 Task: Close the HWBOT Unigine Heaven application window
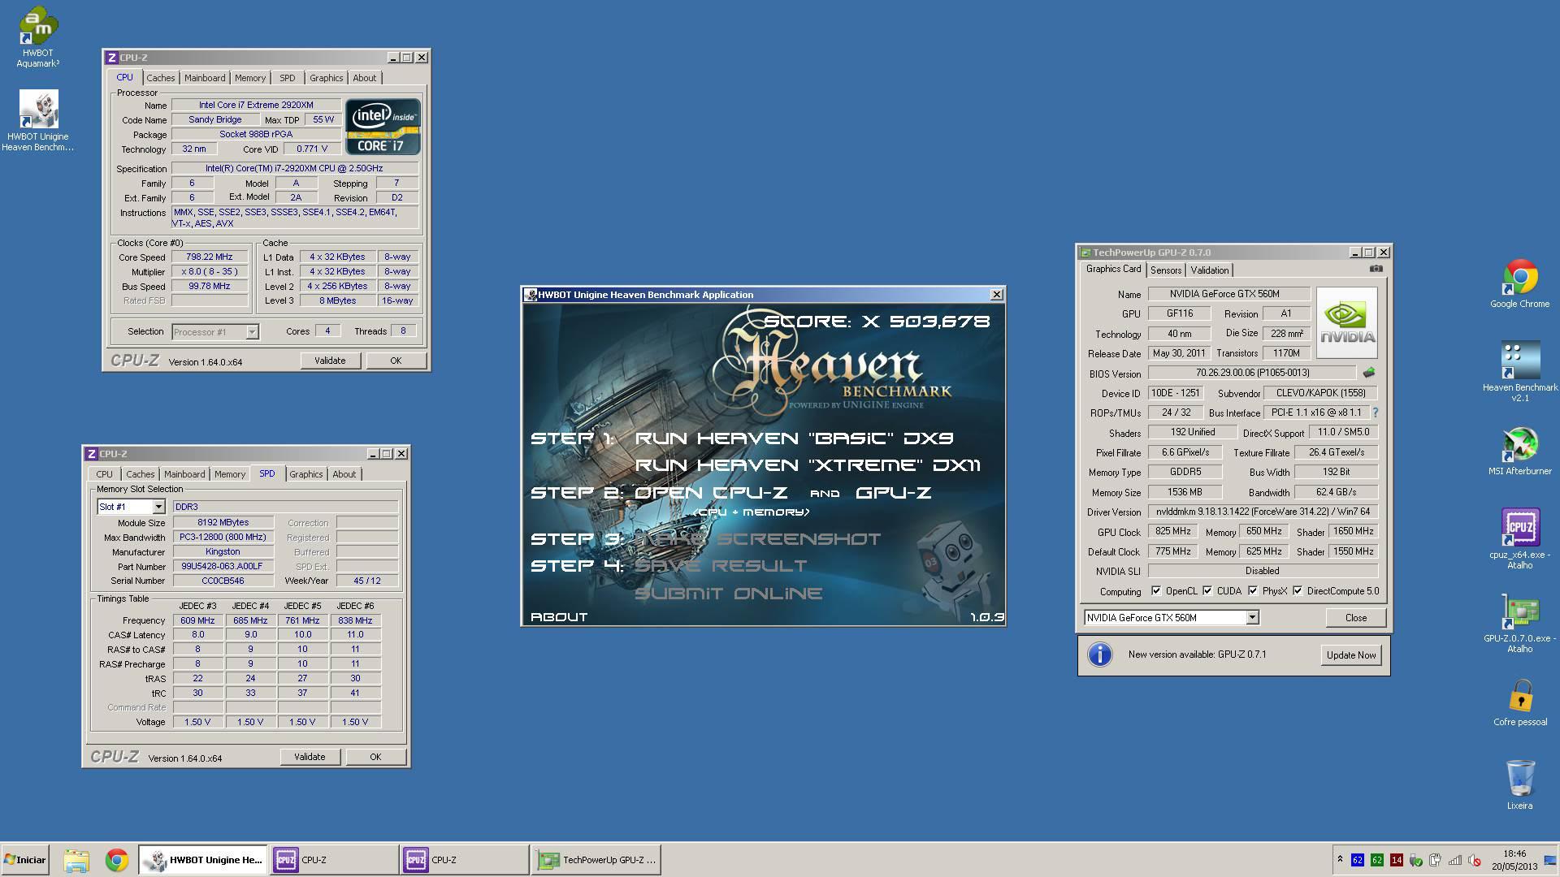pos(996,294)
